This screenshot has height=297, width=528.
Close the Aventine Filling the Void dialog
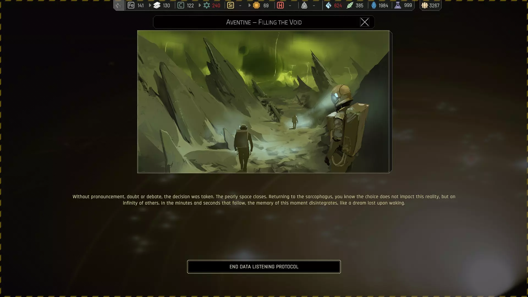click(364, 22)
